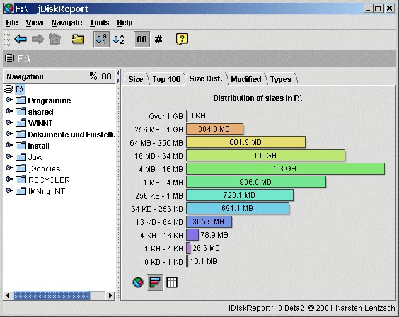This screenshot has width=399, height=317.
Task: Expand the RECYCLER folder node
Action: [x=9, y=179]
